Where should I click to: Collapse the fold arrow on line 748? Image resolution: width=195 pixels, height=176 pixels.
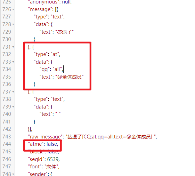pyautogui.click(x=13, y=174)
